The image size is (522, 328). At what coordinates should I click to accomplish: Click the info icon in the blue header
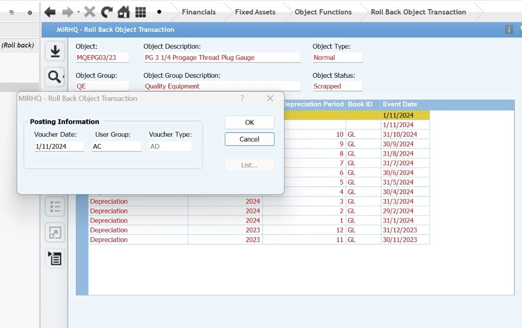click(509, 29)
